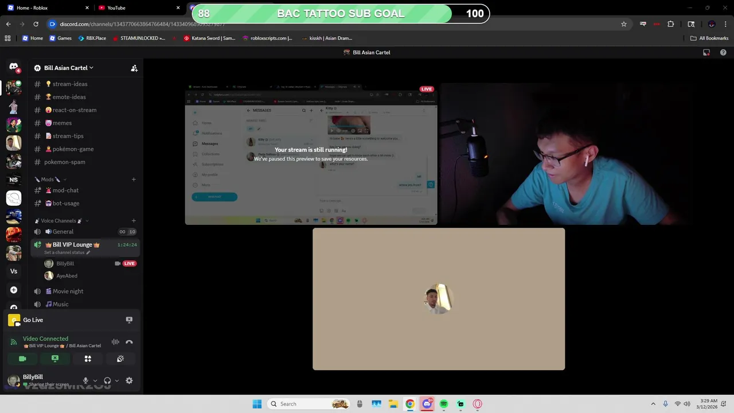This screenshot has width=734, height=413.
Task: Add channel to Mods category
Action: [x=134, y=180]
